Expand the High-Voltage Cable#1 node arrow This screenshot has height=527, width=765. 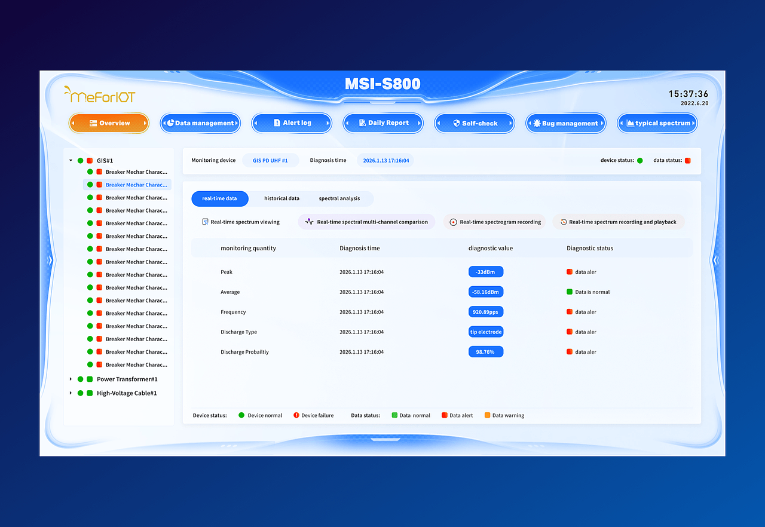[x=71, y=393]
